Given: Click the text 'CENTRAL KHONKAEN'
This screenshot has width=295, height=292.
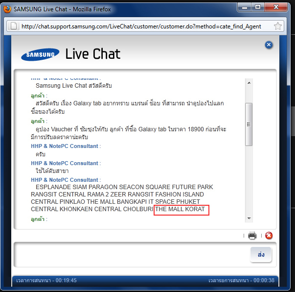Looking at the screenshot, I should tap(62, 209).
